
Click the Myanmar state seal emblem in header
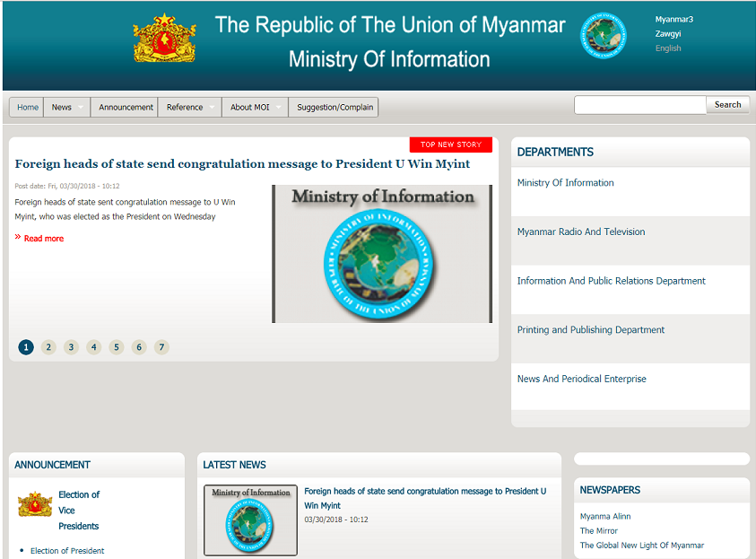click(x=164, y=38)
